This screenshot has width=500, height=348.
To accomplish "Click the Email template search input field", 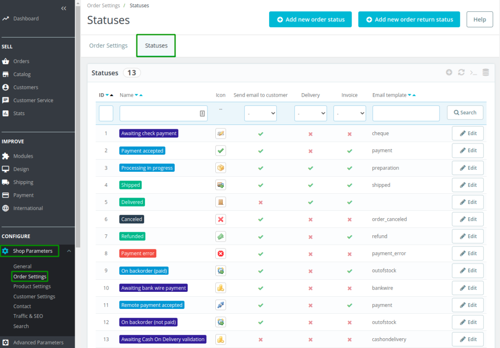I will (406, 112).
